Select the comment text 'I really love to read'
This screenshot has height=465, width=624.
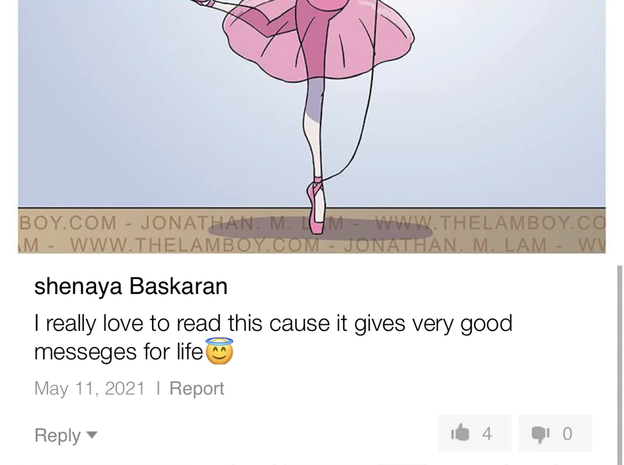click(x=128, y=323)
